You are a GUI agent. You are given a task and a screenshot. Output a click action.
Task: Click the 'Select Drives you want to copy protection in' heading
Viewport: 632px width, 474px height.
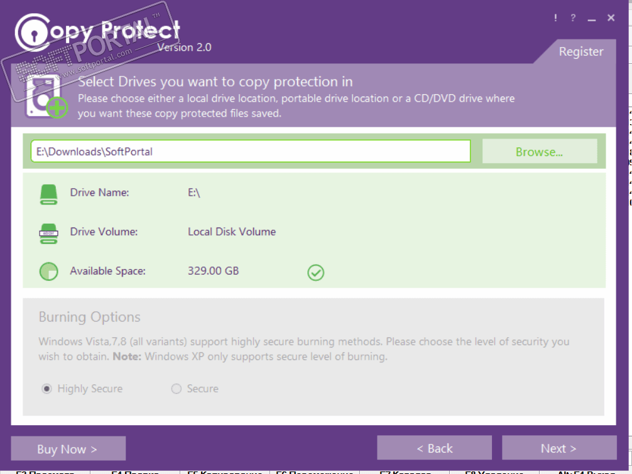pos(215,82)
